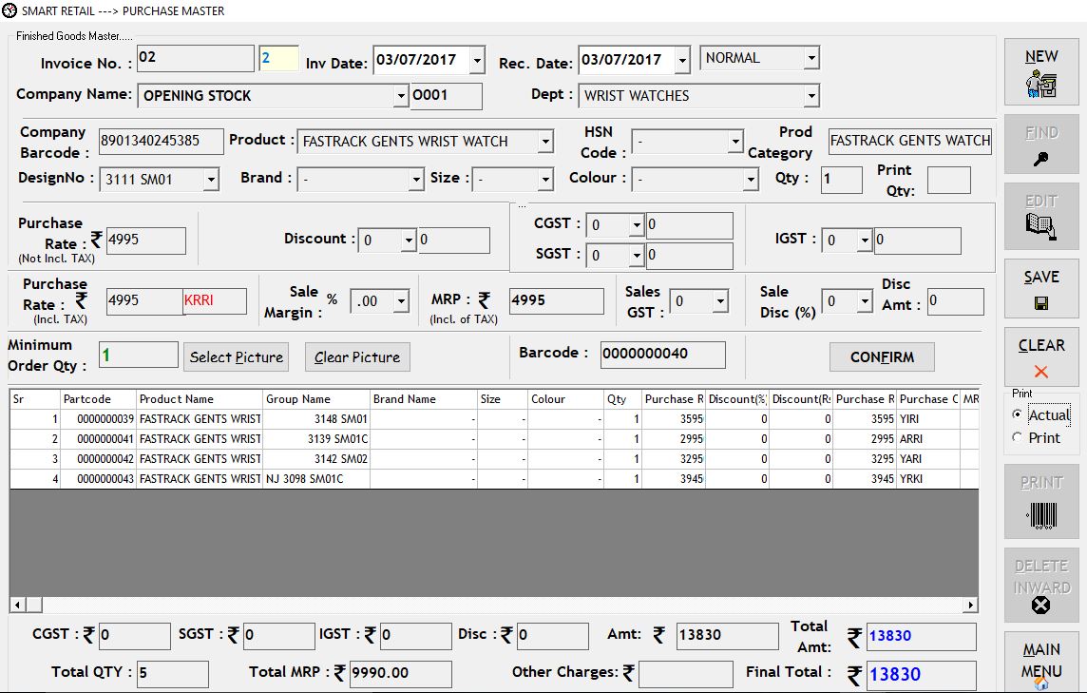Screen dimensions: 1087x693
Task: Click the 3148 SM01 group name cell
Action: [x=316, y=419]
